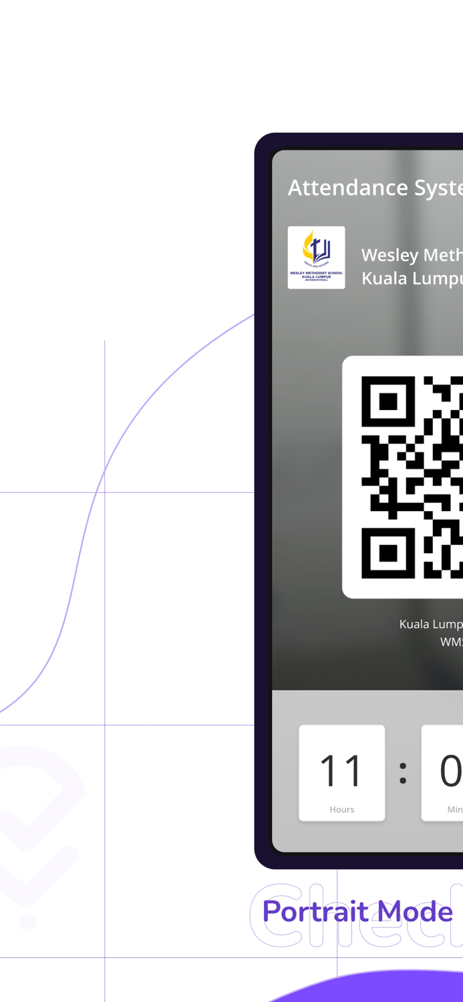Viewport: 463px width, 1002px height.
Task: Click the "Kuala Lump" text below QR code
Action: coord(431,624)
